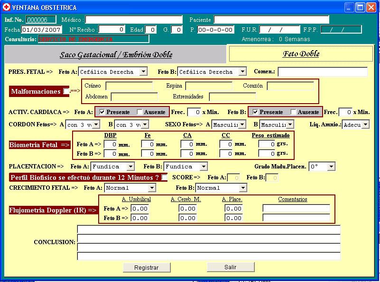Viewport: 380px width, 282px height.
Task: Check Presente for Feto A cardiac activity
Action: point(102,112)
